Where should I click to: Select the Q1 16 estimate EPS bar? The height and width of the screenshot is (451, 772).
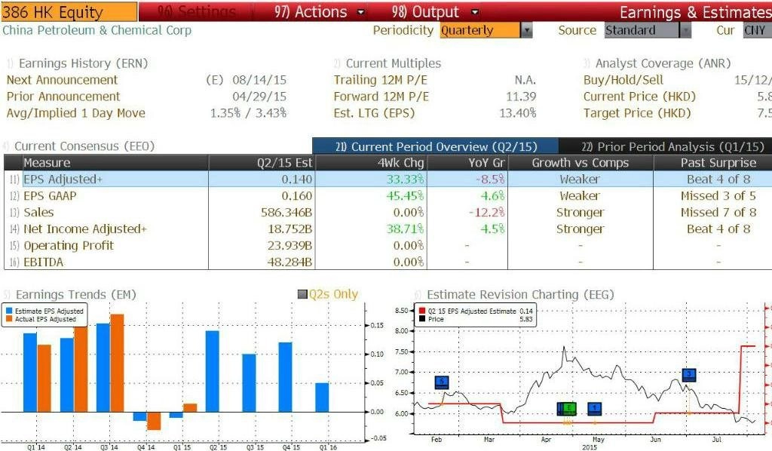322,397
